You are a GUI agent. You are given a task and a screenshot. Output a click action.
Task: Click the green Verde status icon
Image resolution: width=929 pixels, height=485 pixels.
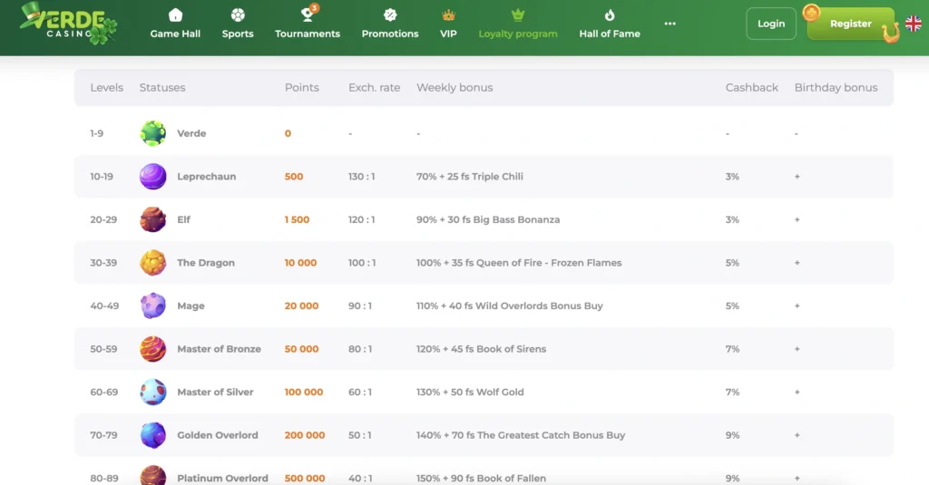152,133
